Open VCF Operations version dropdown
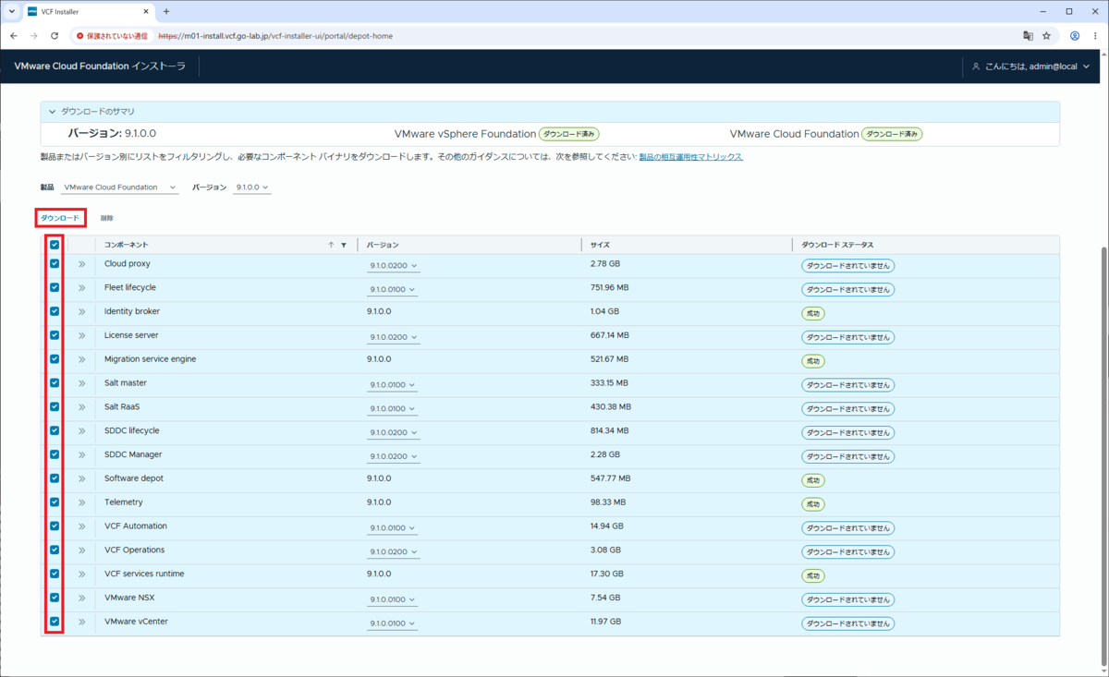 point(393,552)
